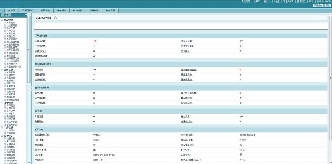Open 标签管理 in the sidebar
This screenshot has width=332, height=164.
[11, 56]
